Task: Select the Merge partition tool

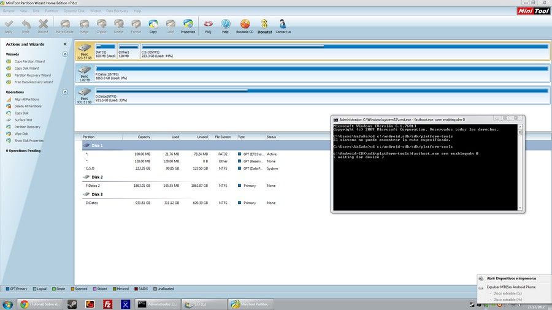Action: 84,26
